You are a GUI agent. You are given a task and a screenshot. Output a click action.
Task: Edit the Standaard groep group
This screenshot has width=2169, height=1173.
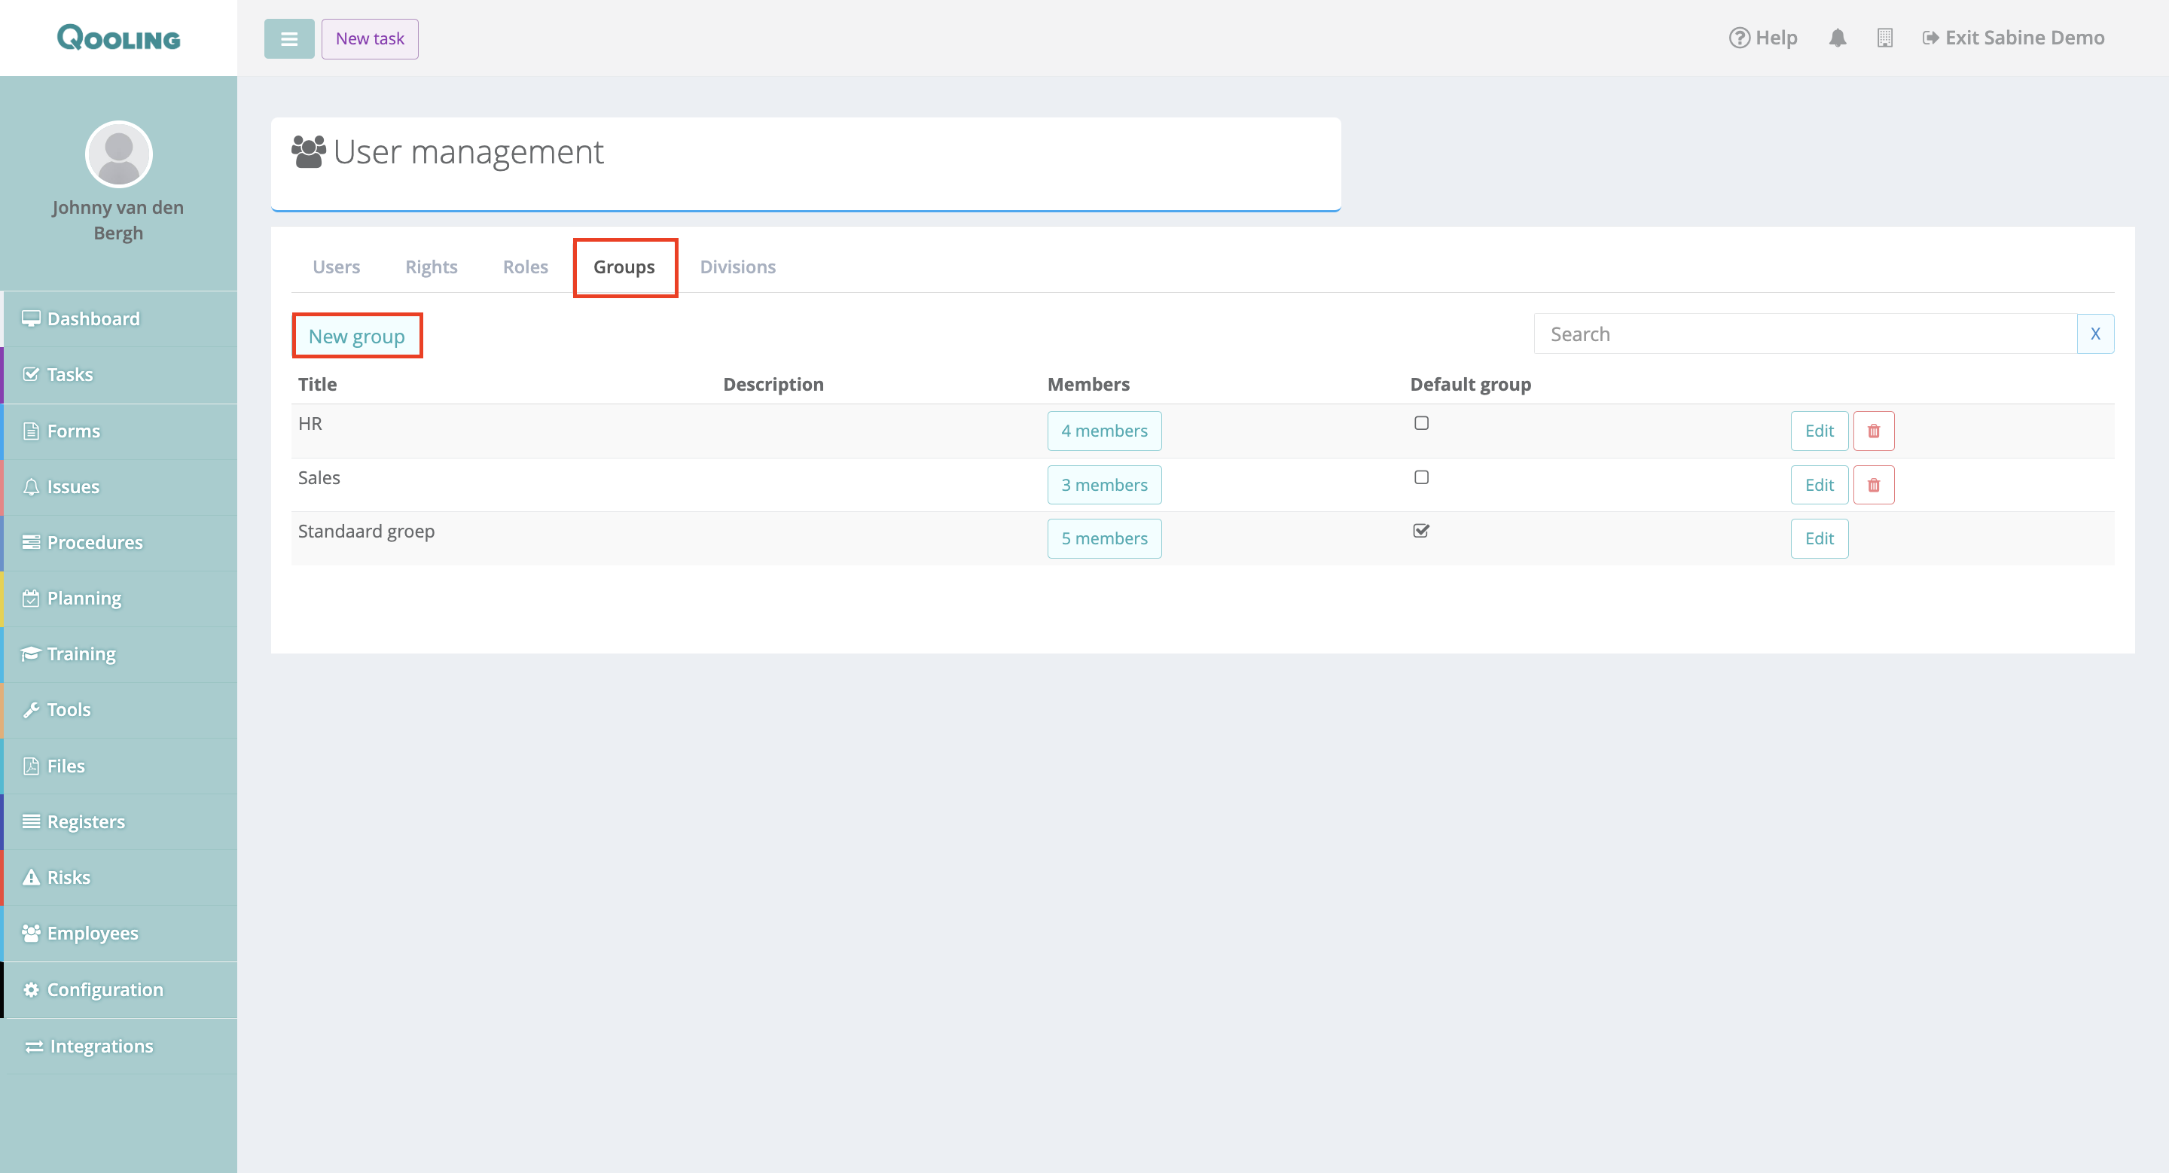[1819, 538]
